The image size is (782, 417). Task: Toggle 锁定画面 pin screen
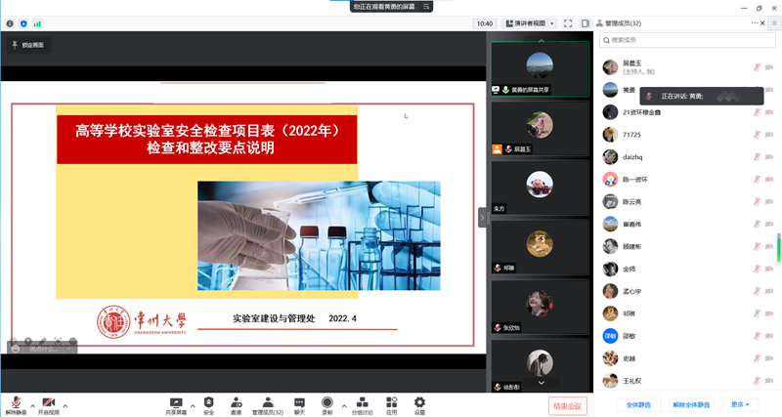(26, 45)
